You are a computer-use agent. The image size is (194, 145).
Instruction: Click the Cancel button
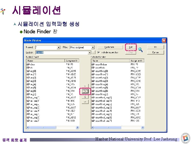155,52
